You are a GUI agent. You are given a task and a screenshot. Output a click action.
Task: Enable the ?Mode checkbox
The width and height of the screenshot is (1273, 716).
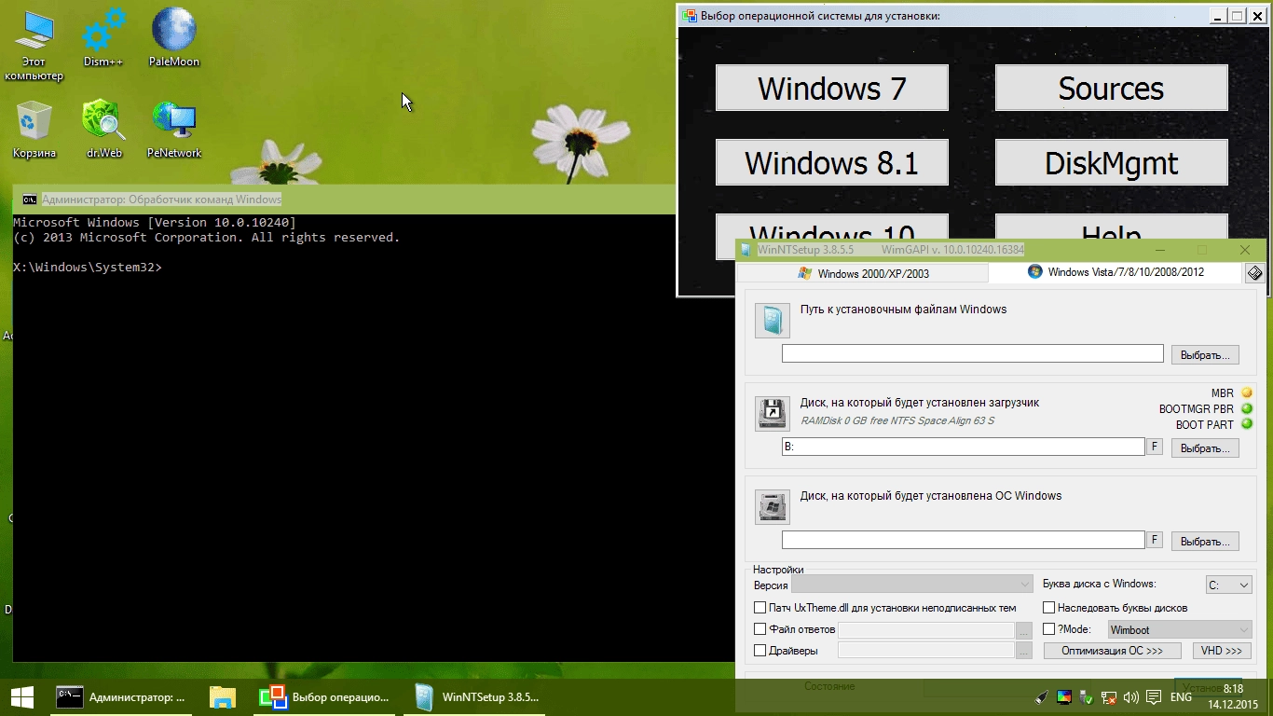(x=1049, y=629)
